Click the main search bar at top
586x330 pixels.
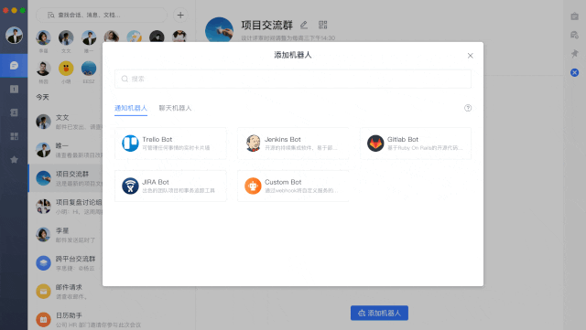pyautogui.click(x=102, y=15)
